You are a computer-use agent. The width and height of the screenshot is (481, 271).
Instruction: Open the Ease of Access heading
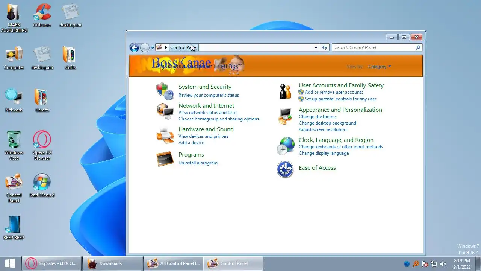coord(317,168)
